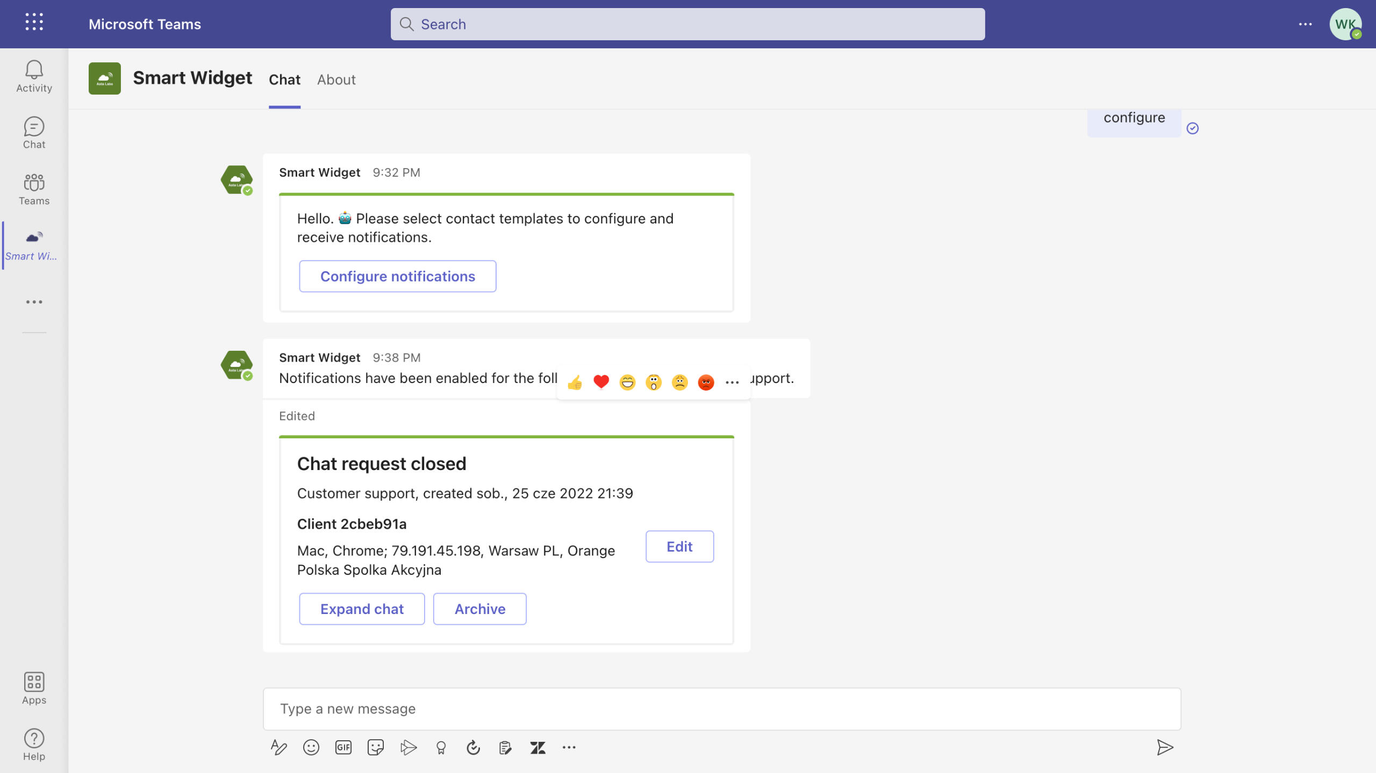
Task: Click Edit button for Client 2cbeb91a
Action: pos(679,546)
